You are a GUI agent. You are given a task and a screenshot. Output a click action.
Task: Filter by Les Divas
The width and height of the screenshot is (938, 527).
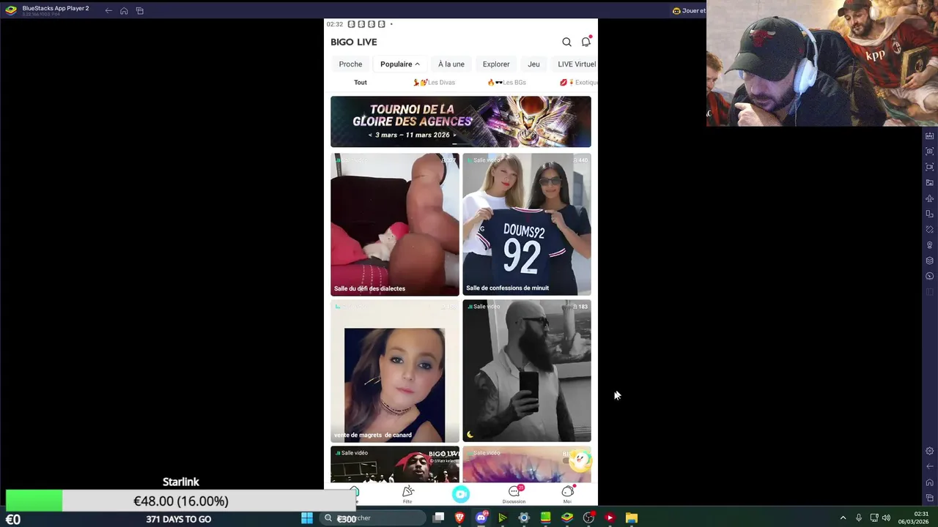[435, 82]
